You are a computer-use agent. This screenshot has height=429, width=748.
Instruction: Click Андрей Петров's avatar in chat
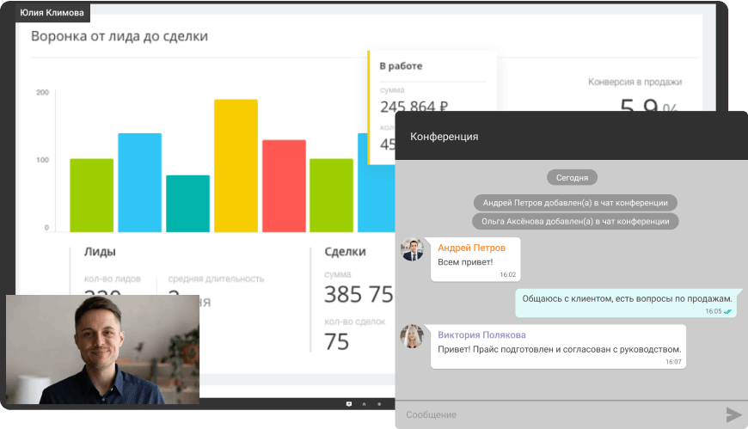click(x=413, y=249)
